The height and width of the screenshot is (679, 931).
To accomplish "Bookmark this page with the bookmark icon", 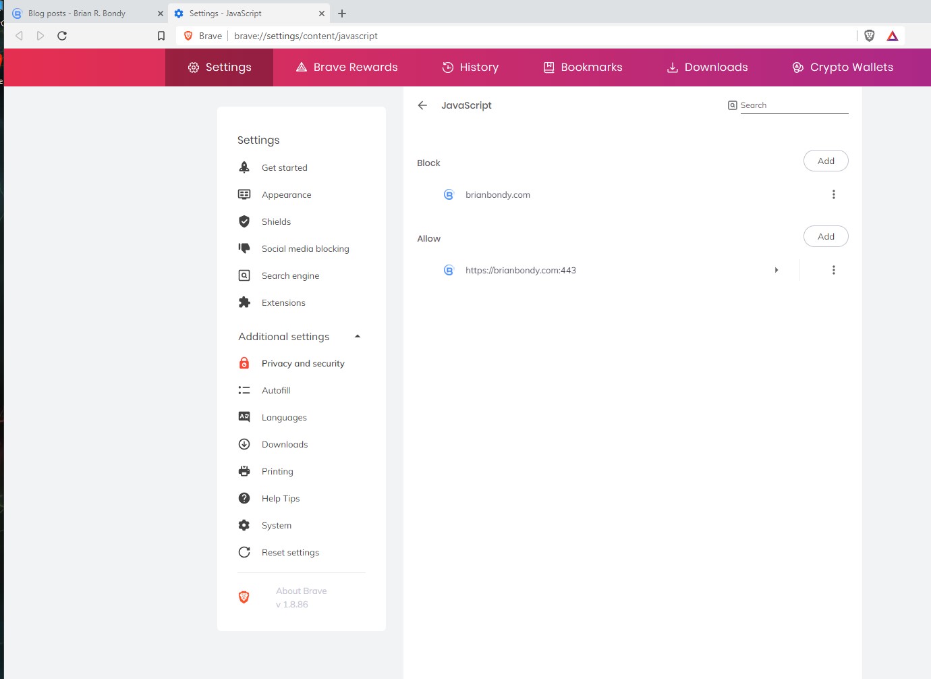I will (161, 36).
